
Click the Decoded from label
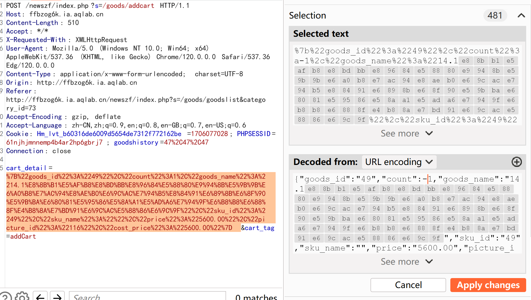325,162
